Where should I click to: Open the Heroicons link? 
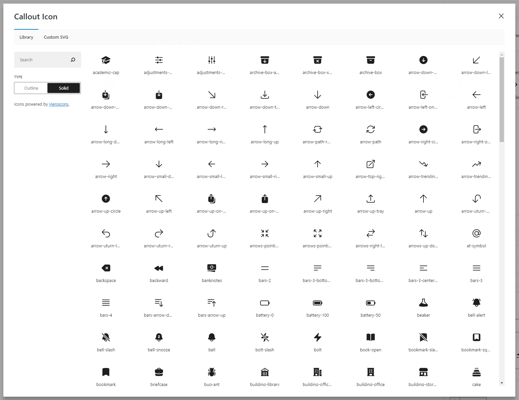(x=59, y=104)
